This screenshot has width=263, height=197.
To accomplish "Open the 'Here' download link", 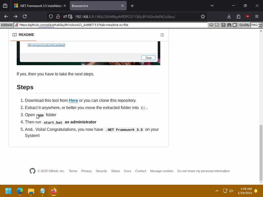I will point(73,100).
